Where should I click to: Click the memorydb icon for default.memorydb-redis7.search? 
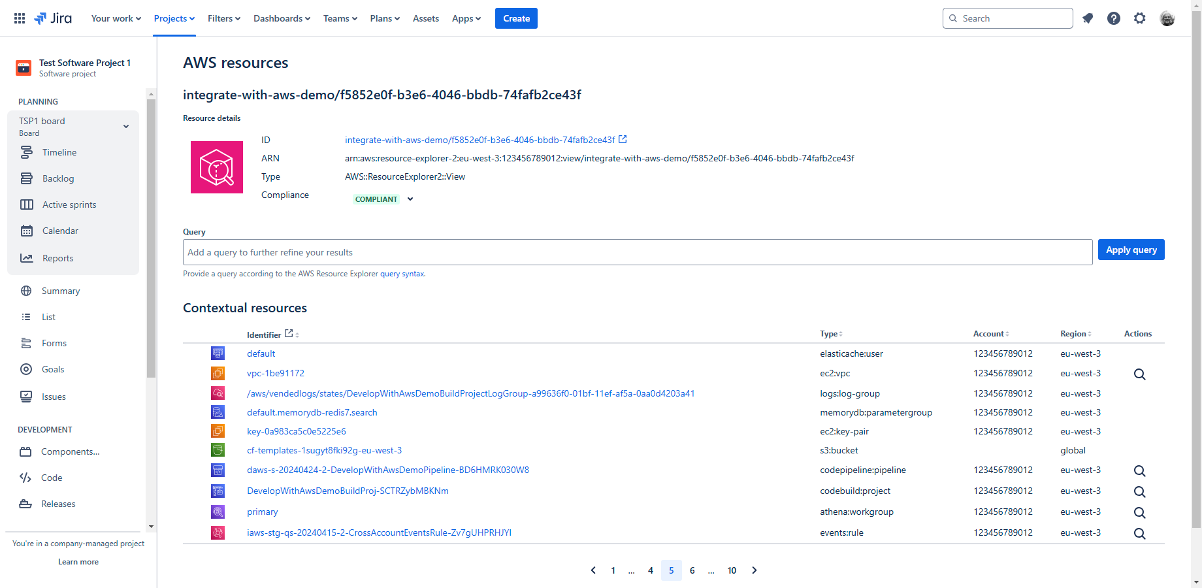coord(218,412)
